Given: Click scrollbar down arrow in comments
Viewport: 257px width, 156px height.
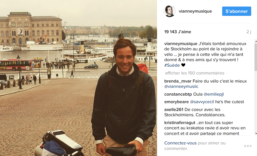Looking at the screenshot, I should [x=256, y=133].
